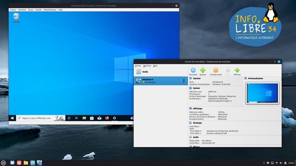Open Firefox in Windows 10 taskbar
296x166 pixels.
pyautogui.click(x=107, y=118)
